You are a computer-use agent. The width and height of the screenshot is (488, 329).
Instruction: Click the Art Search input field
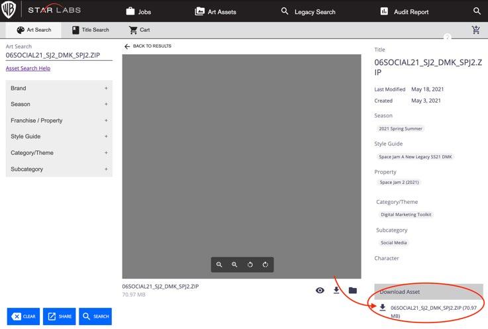(59, 55)
